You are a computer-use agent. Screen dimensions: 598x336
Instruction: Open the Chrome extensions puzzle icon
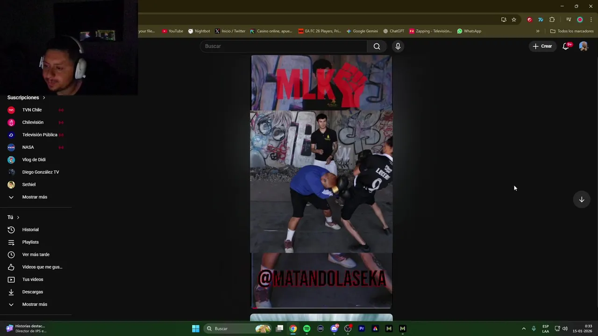[x=552, y=20]
